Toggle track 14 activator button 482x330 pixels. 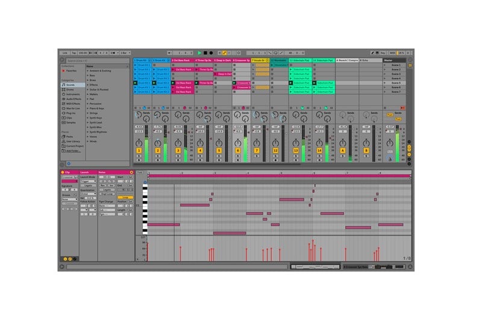point(319,151)
